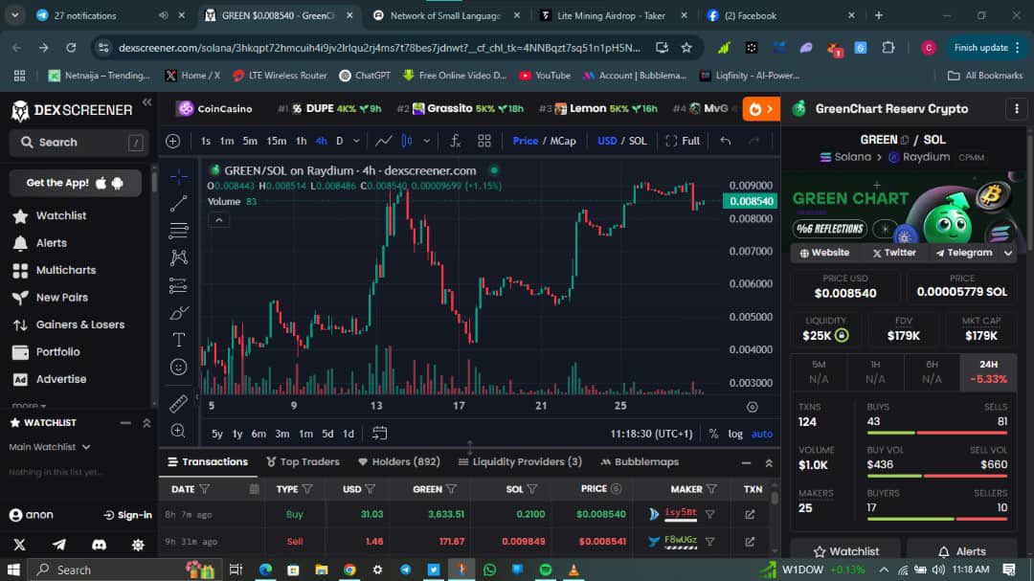Select the crosshair cursor tool
The width and height of the screenshot is (1034, 581).
(178, 177)
